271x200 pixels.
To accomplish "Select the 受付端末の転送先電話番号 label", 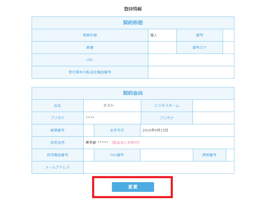I will click(90, 72).
